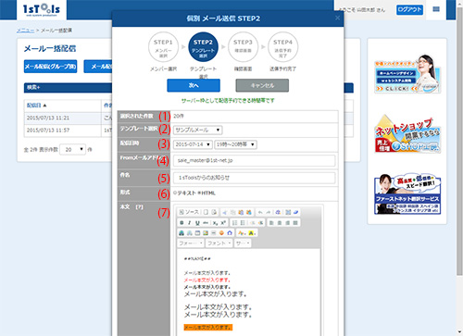Viewport: 463px width, 336px height.
Task: Click the Select All icon in editor
Action: click(289, 212)
